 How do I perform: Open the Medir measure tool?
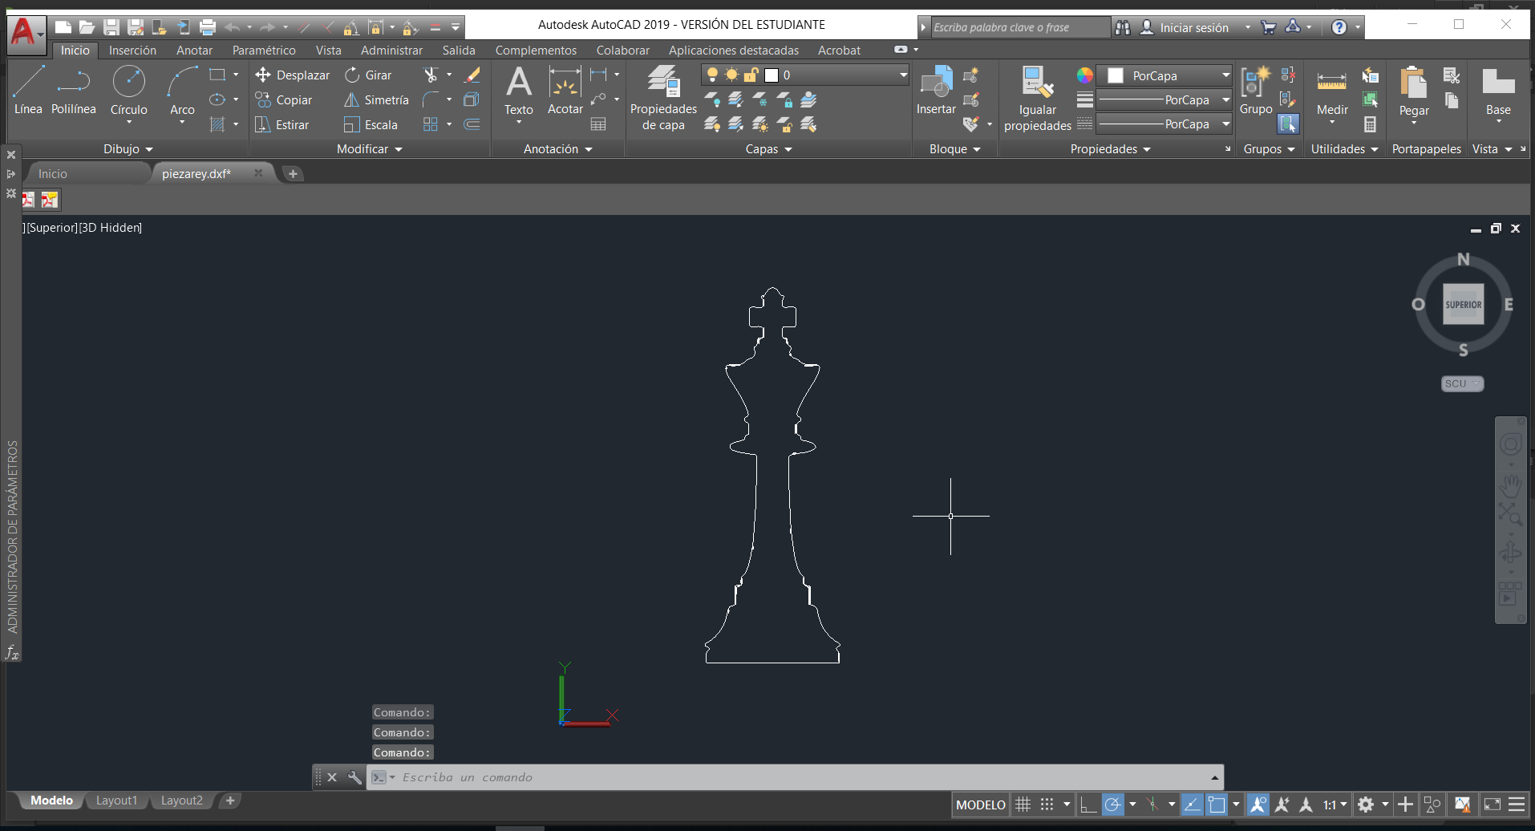[1332, 91]
